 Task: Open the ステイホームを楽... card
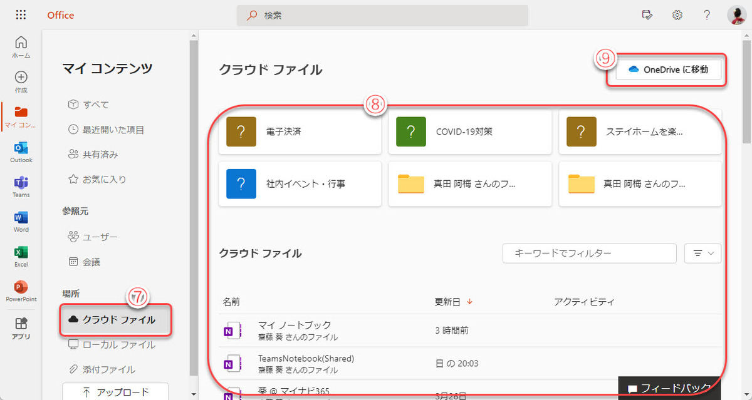[x=640, y=132]
